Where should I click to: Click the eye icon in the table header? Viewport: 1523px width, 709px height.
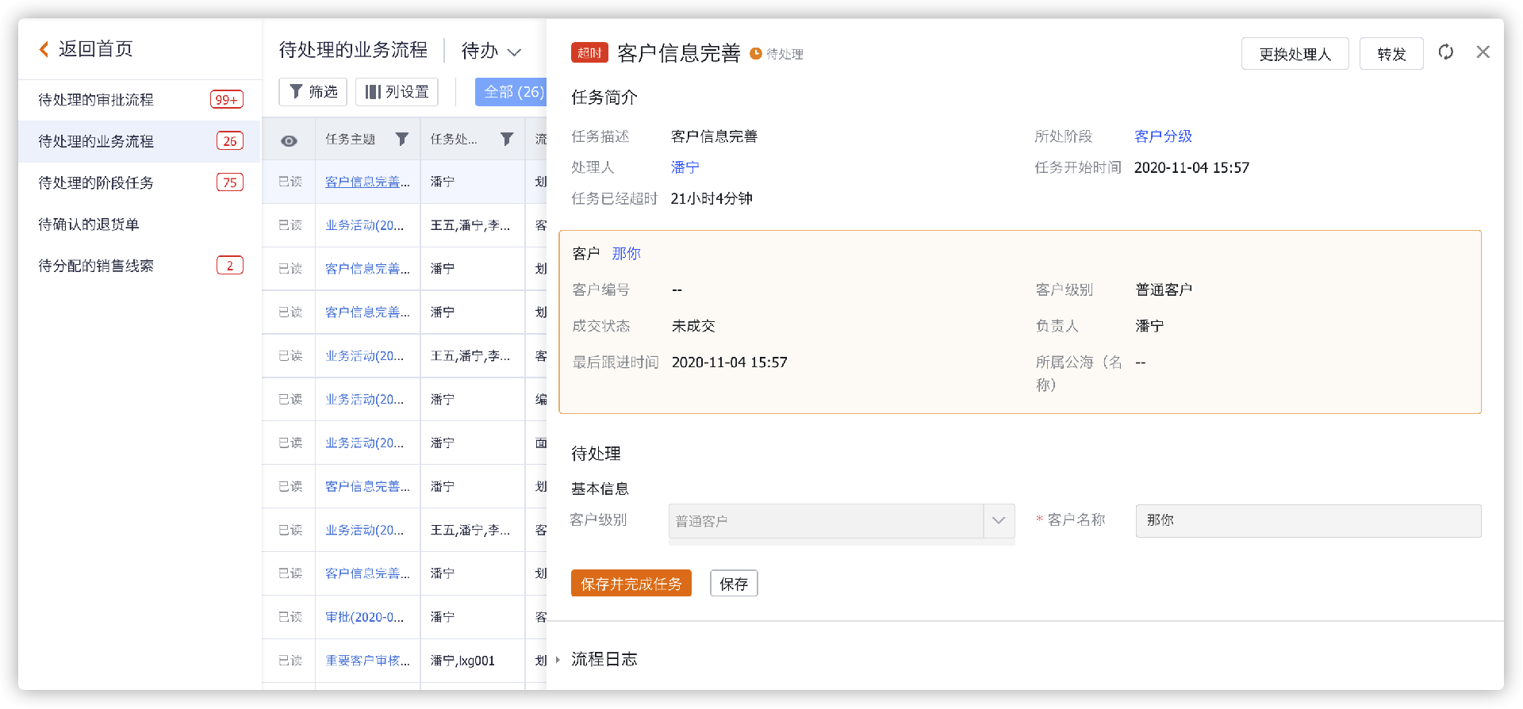[x=290, y=140]
